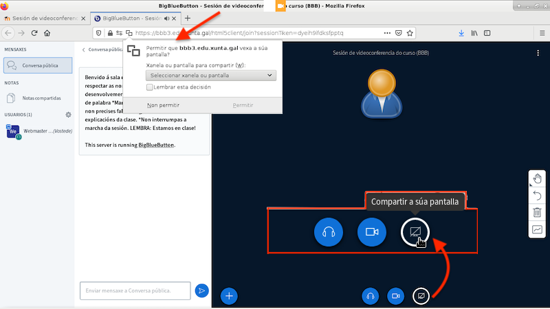Open the three-dot options menu

tap(538, 53)
